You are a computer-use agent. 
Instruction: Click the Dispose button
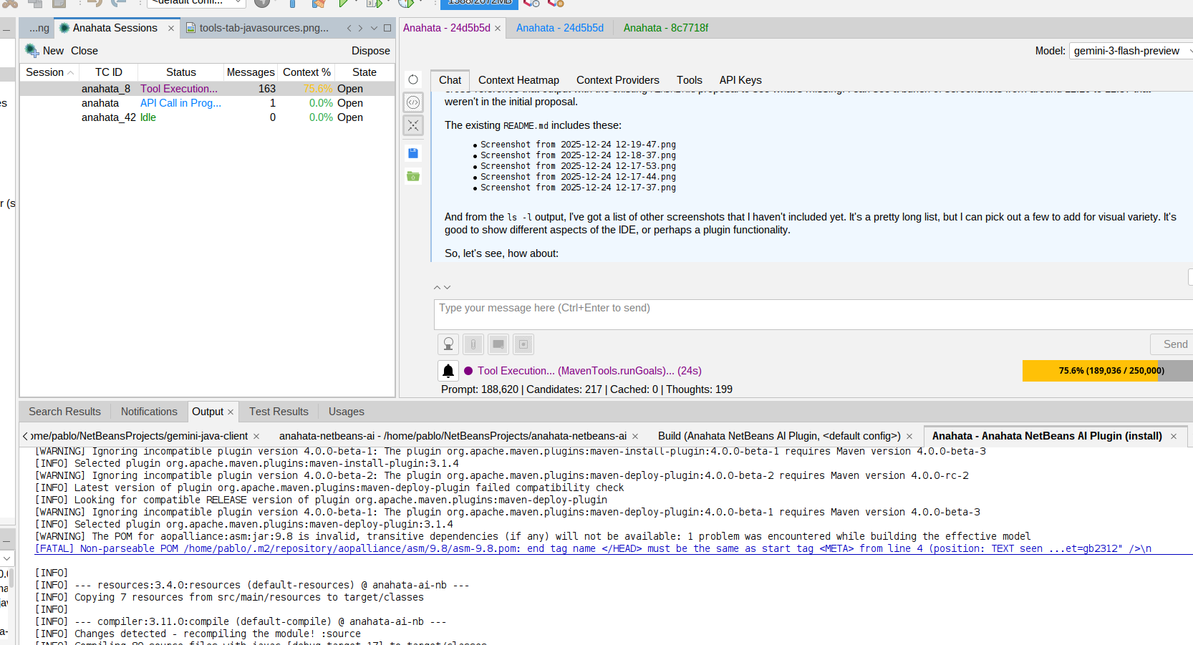(x=370, y=51)
